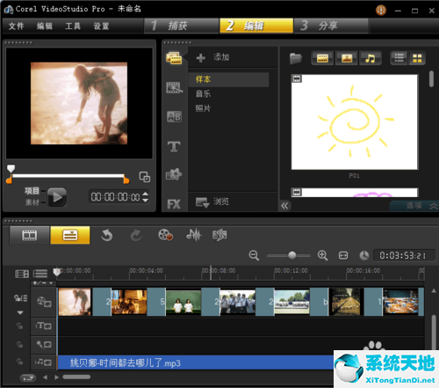Click the Auto Music icon

point(219,235)
